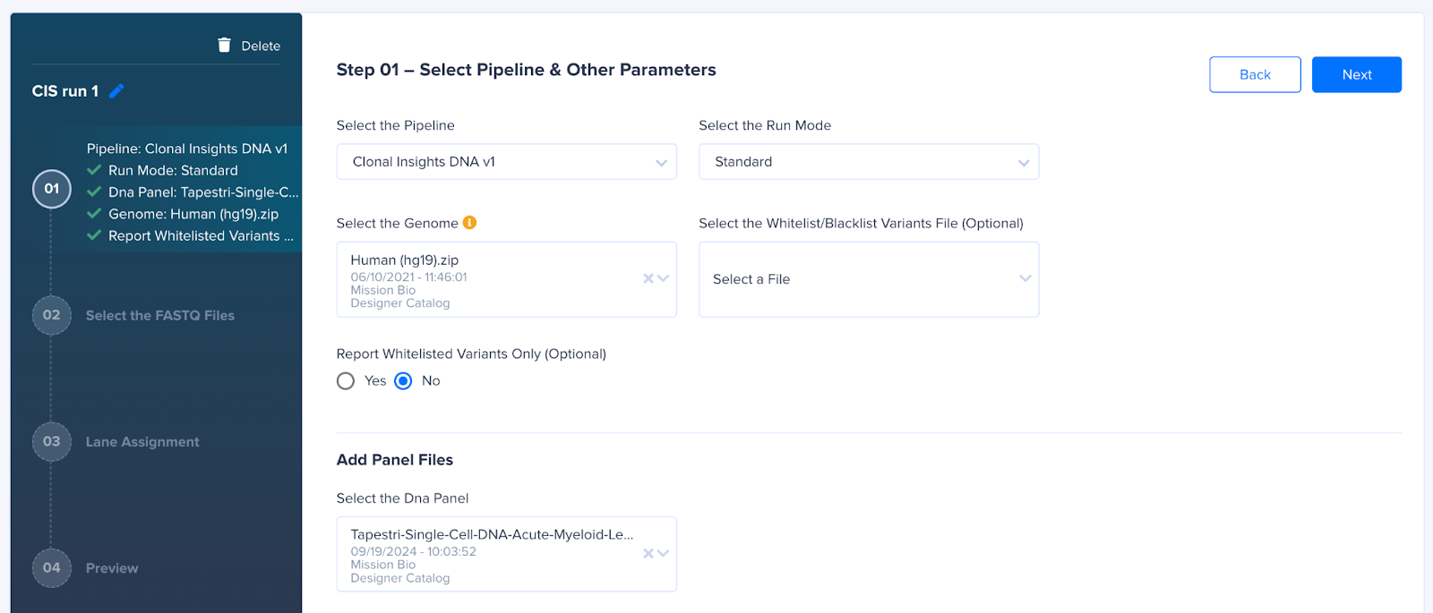The image size is (1433, 613).
Task: Go to Select the FASTQ Files step
Action: [x=160, y=315]
